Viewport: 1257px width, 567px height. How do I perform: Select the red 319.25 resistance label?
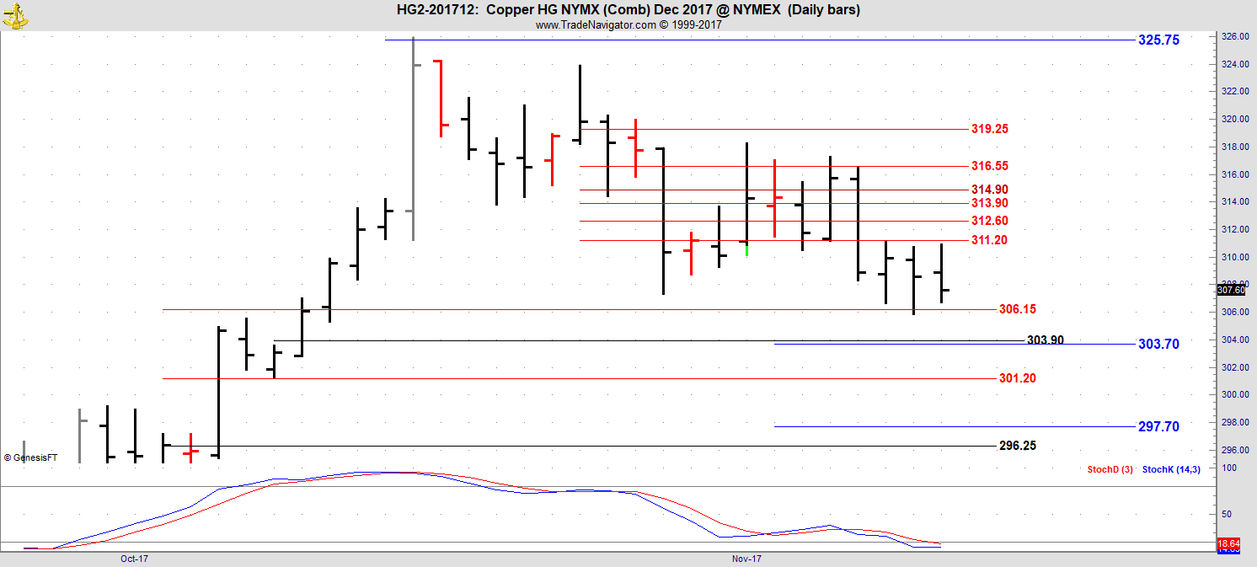(x=989, y=129)
